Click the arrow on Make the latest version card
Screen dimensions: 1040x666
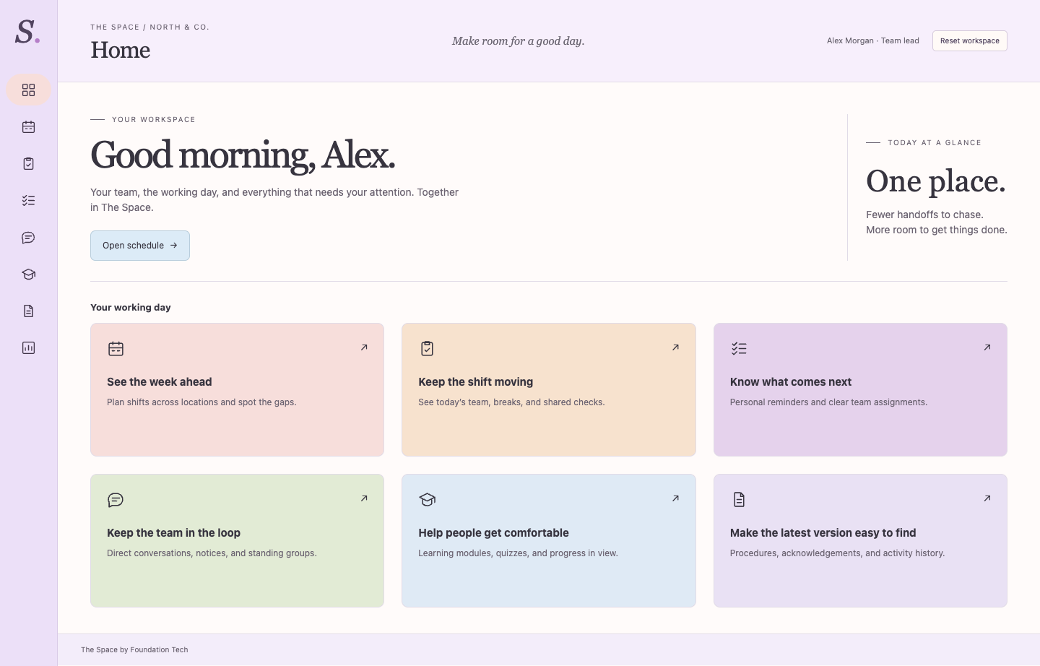pos(987,498)
